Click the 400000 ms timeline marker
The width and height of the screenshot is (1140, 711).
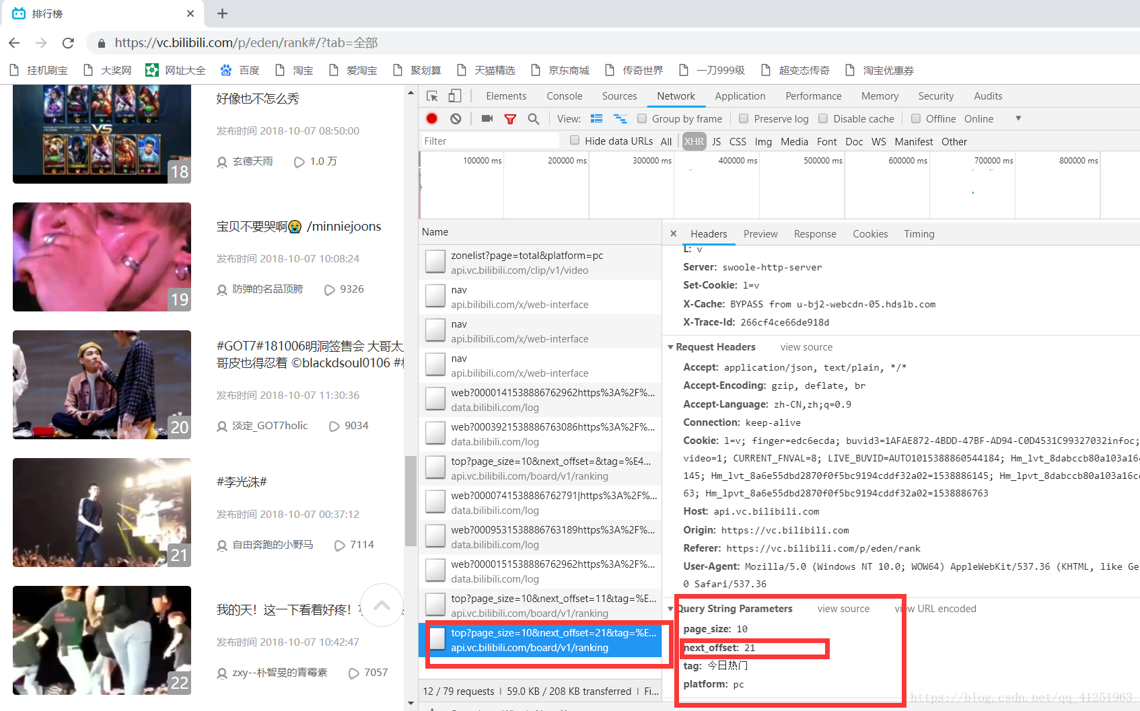pyautogui.click(x=738, y=161)
